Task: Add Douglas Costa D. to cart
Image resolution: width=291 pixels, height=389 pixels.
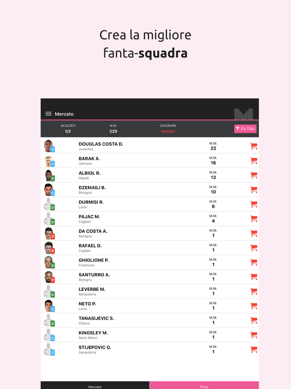Action: pyautogui.click(x=254, y=146)
